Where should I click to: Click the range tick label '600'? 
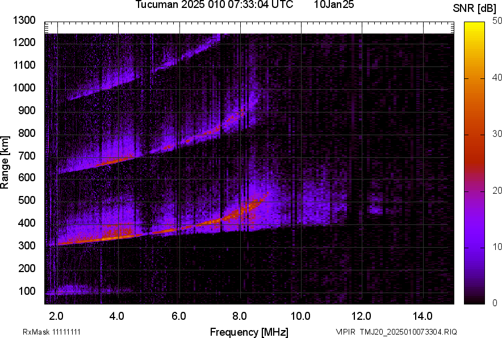coord(27,177)
